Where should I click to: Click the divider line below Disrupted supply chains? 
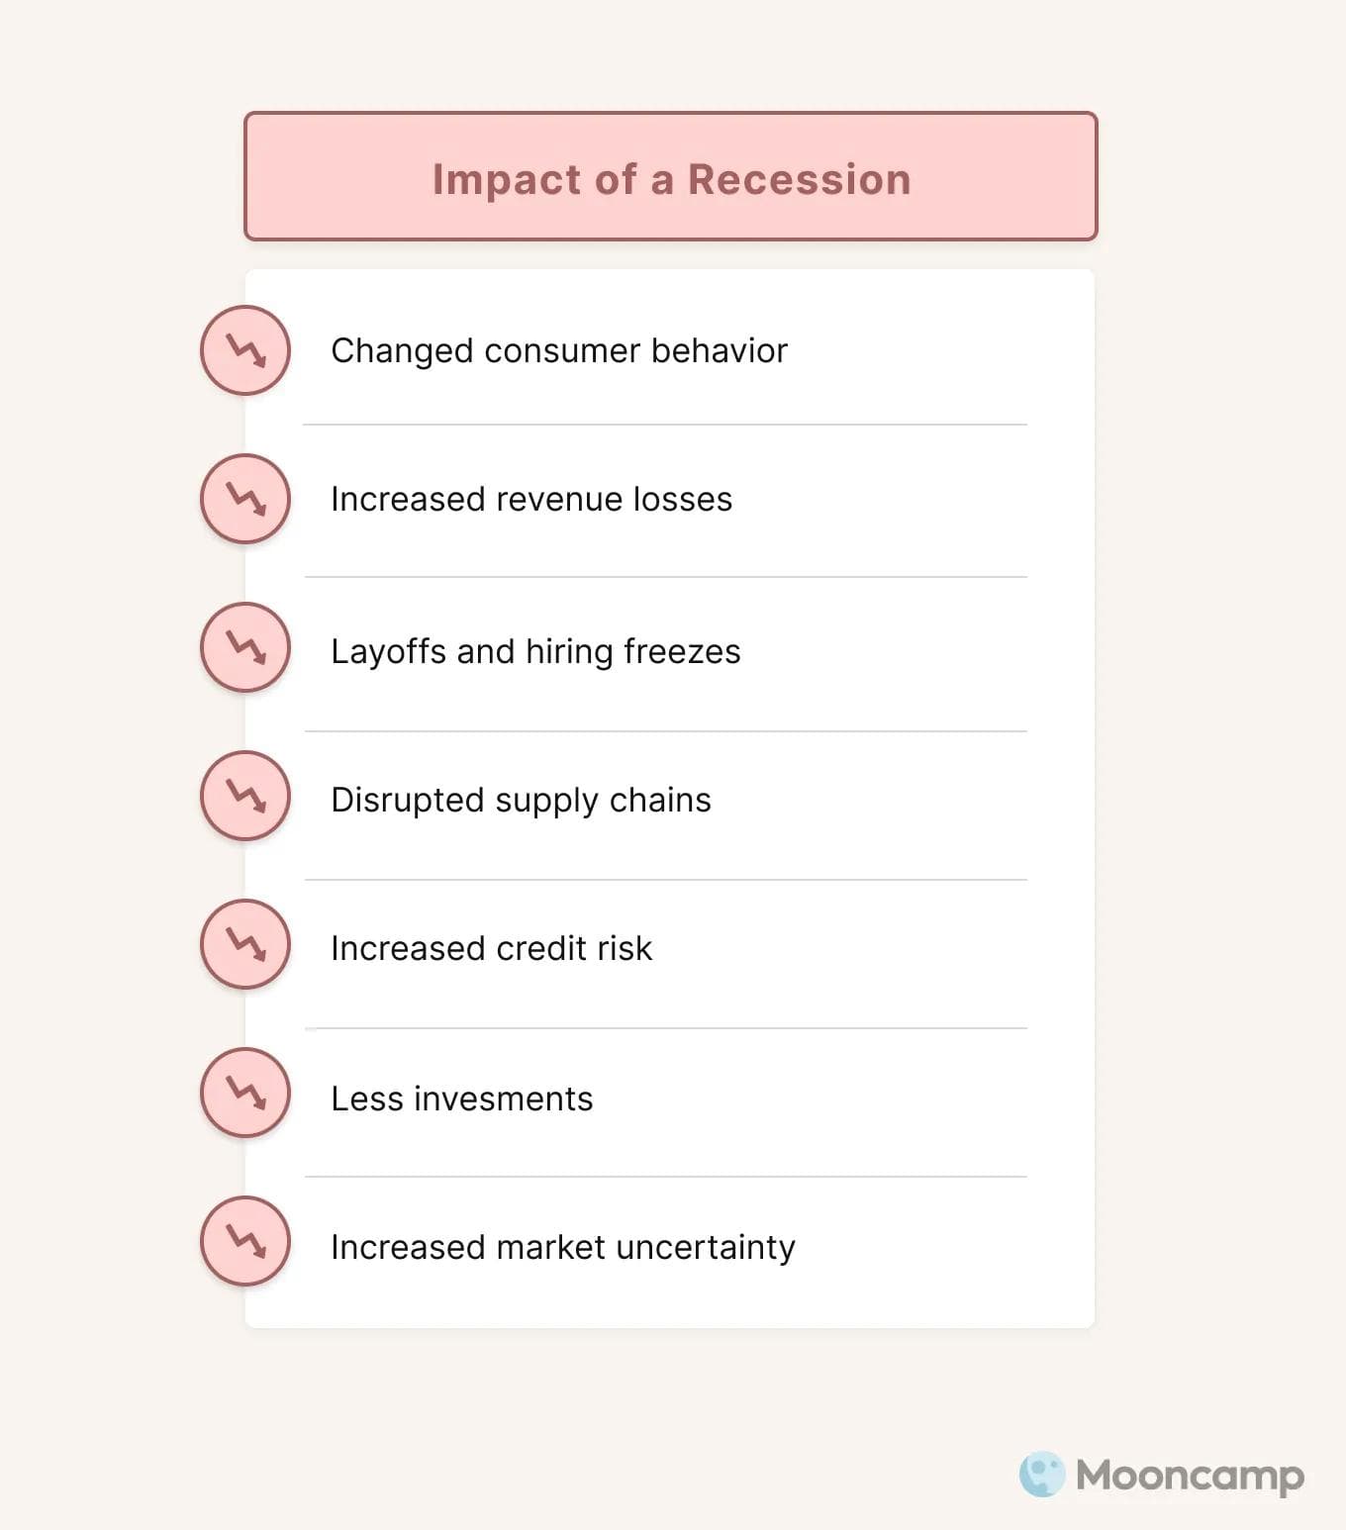[x=665, y=880]
